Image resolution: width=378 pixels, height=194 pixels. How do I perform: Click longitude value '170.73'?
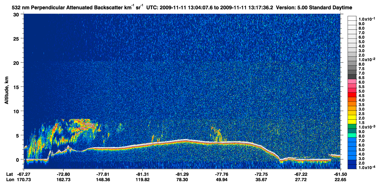24,180
